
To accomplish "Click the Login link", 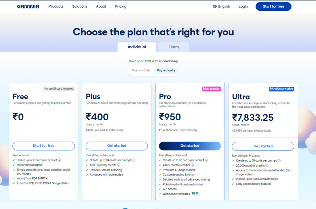I will [243, 6].
